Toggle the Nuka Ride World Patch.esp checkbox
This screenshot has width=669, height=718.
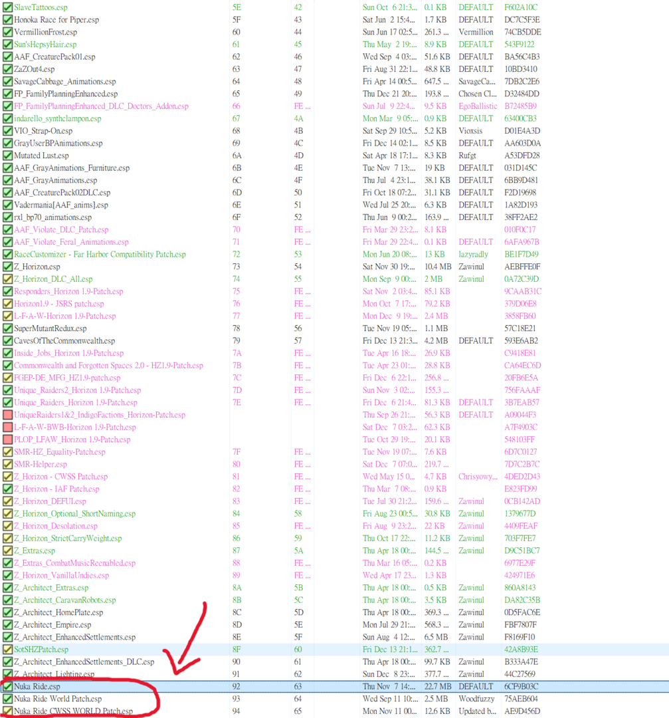point(7,699)
